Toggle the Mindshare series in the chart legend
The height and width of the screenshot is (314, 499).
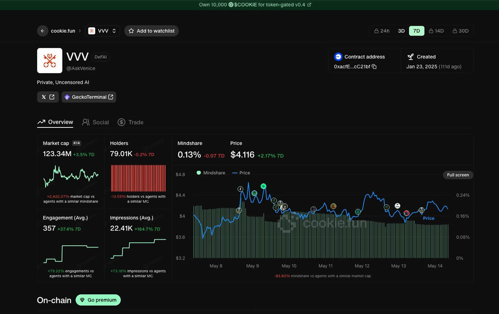210,172
